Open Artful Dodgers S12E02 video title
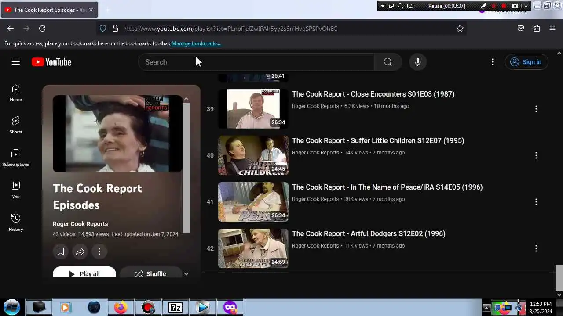This screenshot has width=563, height=316. pos(369,233)
